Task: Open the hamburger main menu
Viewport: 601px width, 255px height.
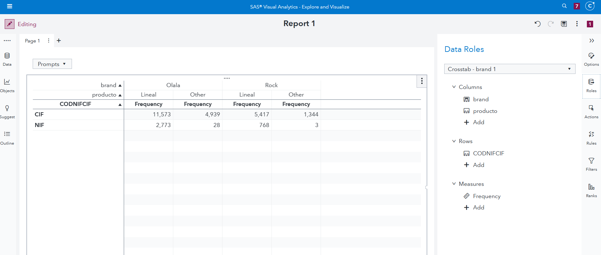Action: coord(9,6)
